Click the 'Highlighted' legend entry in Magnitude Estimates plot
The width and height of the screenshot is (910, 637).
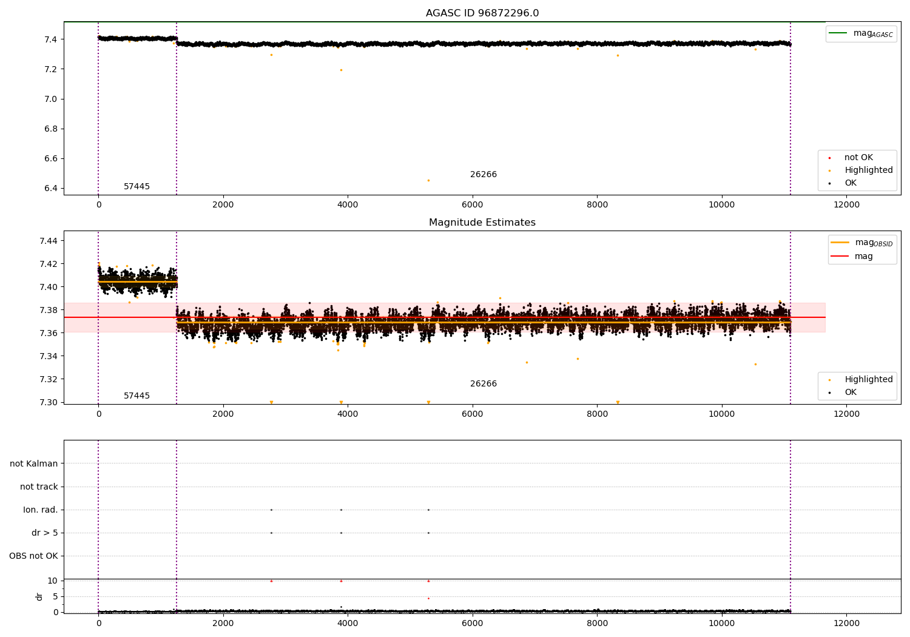[x=869, y=379]
